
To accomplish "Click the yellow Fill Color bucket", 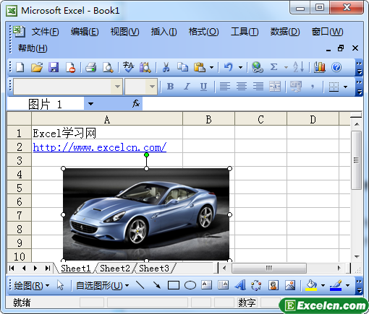I will [x=311, y=285].
